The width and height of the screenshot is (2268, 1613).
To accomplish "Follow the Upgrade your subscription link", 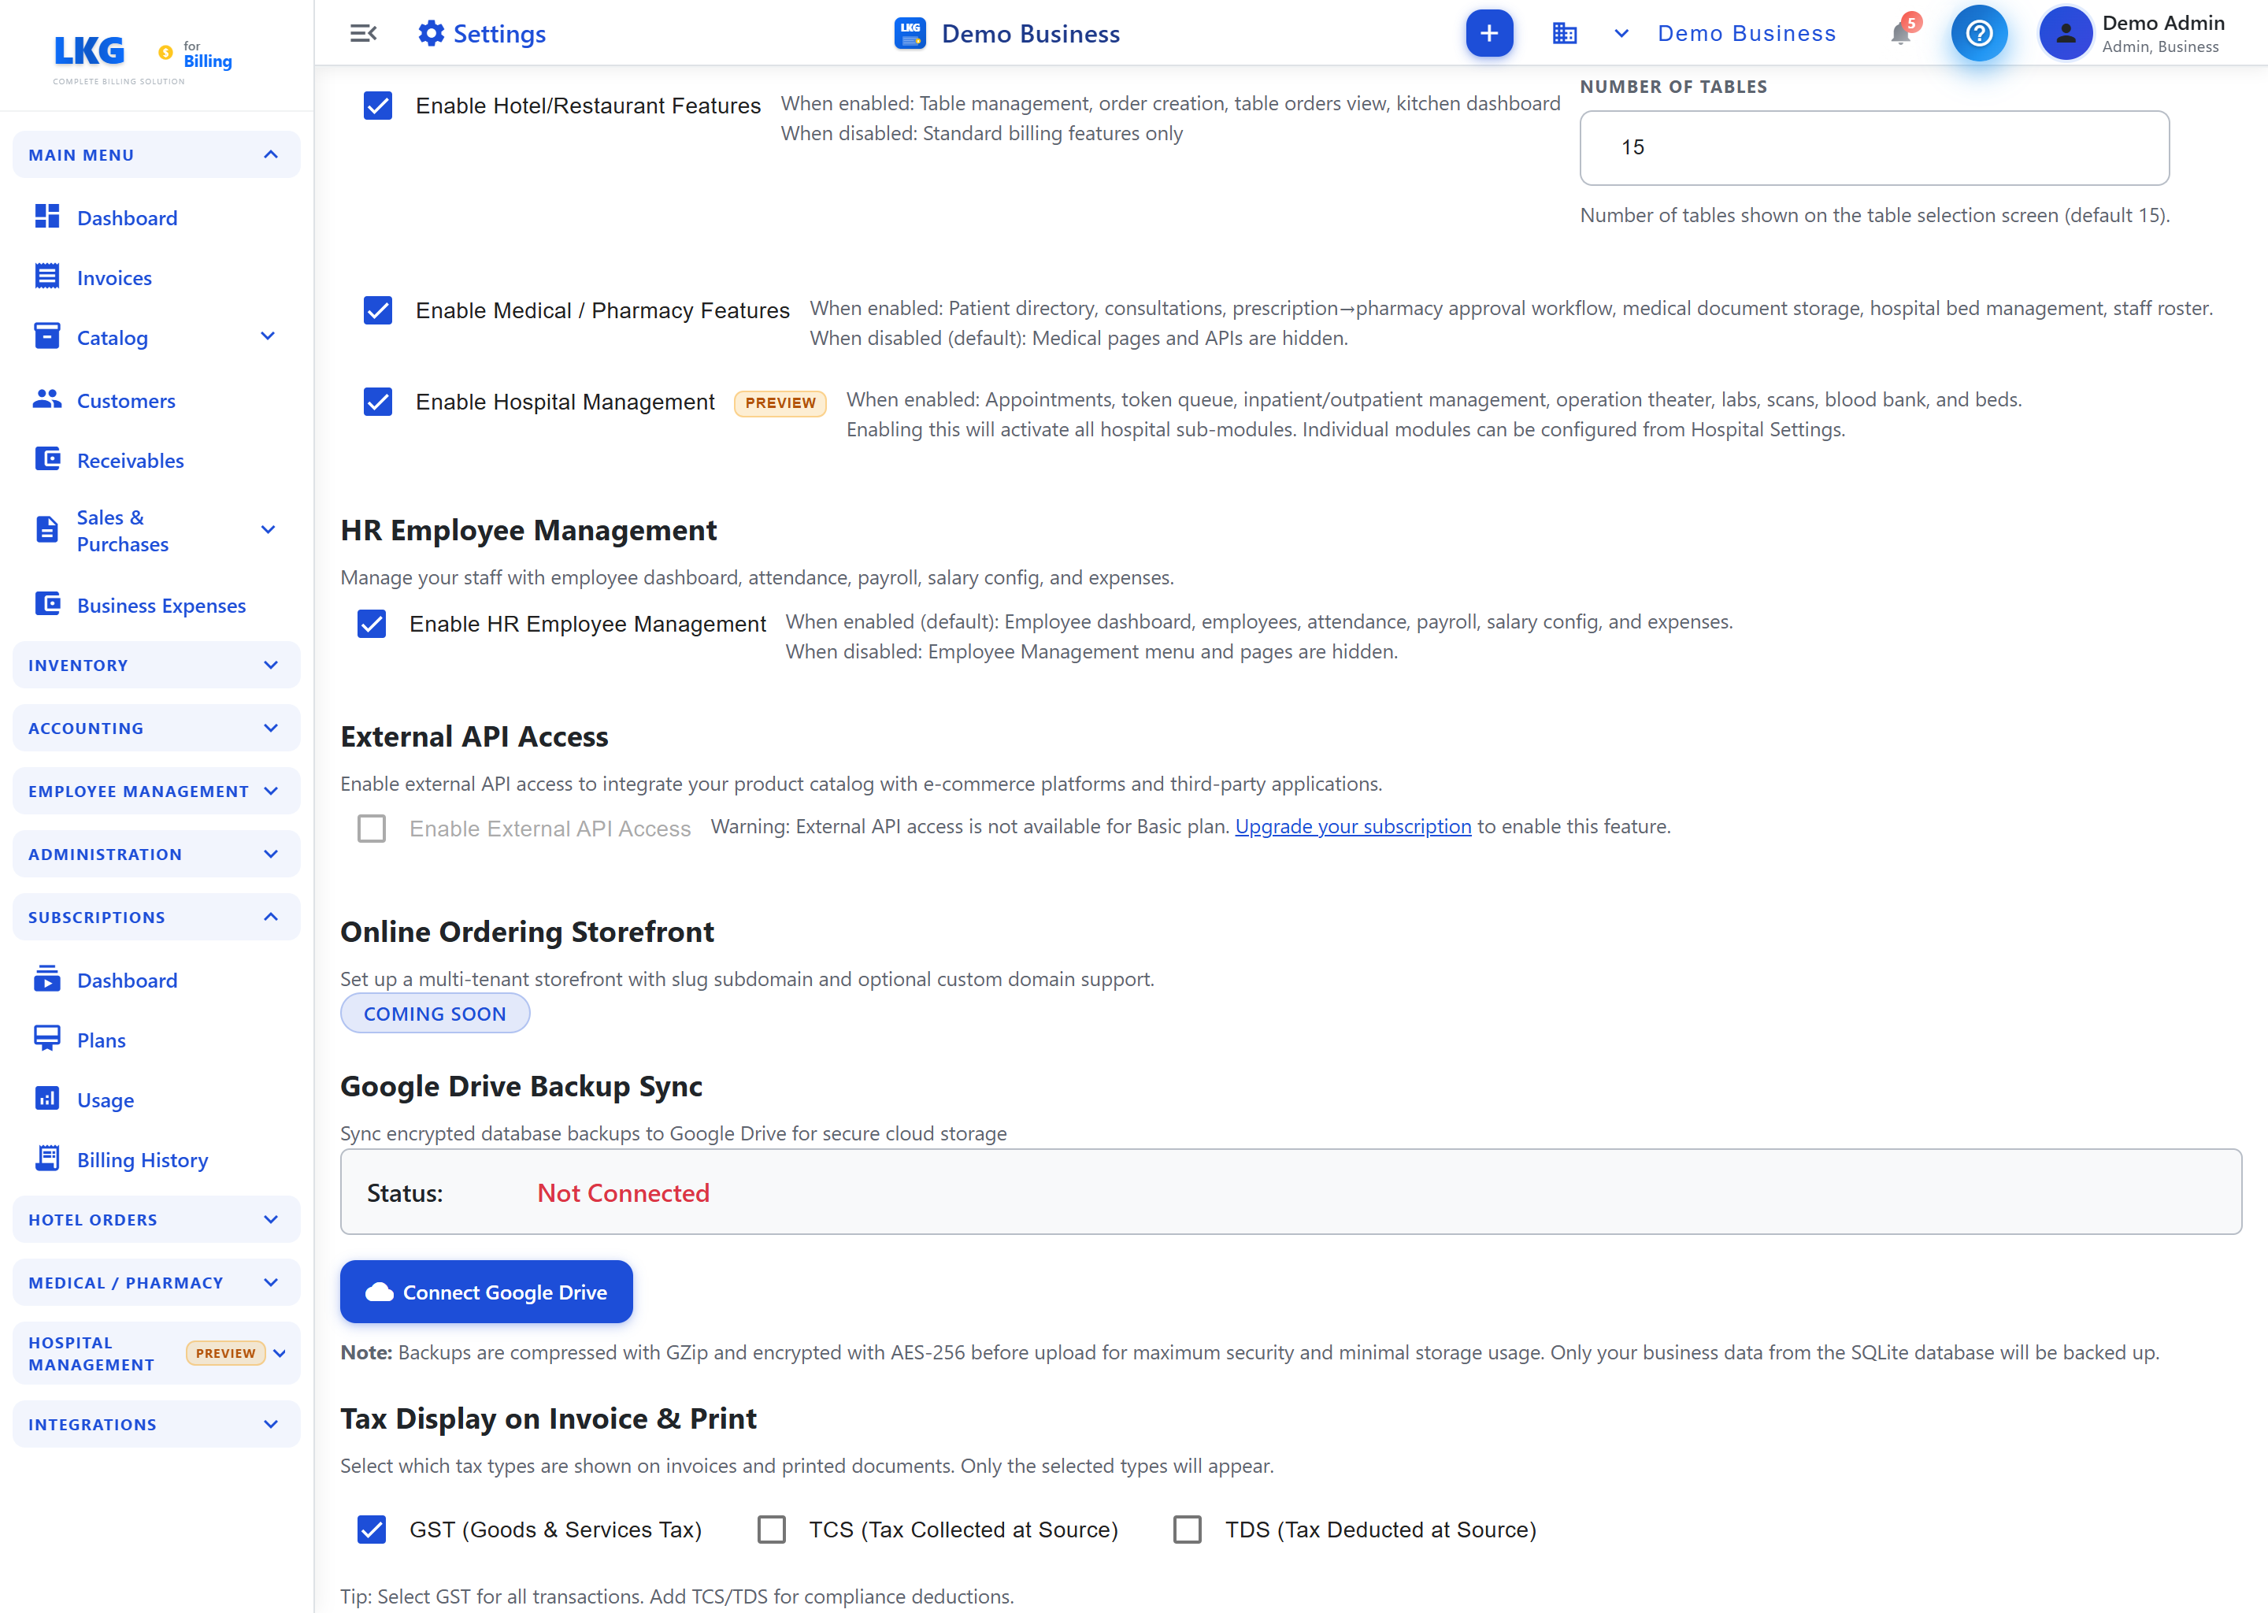I will tap(1352, 826).
